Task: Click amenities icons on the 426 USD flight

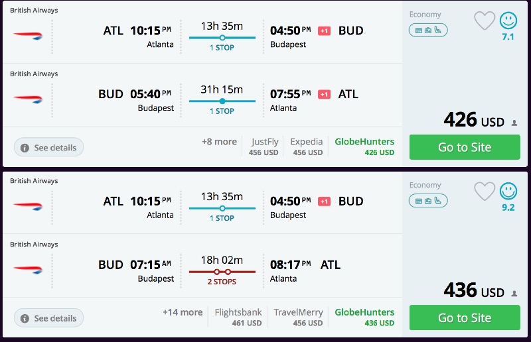Action: tap(428, 30)
